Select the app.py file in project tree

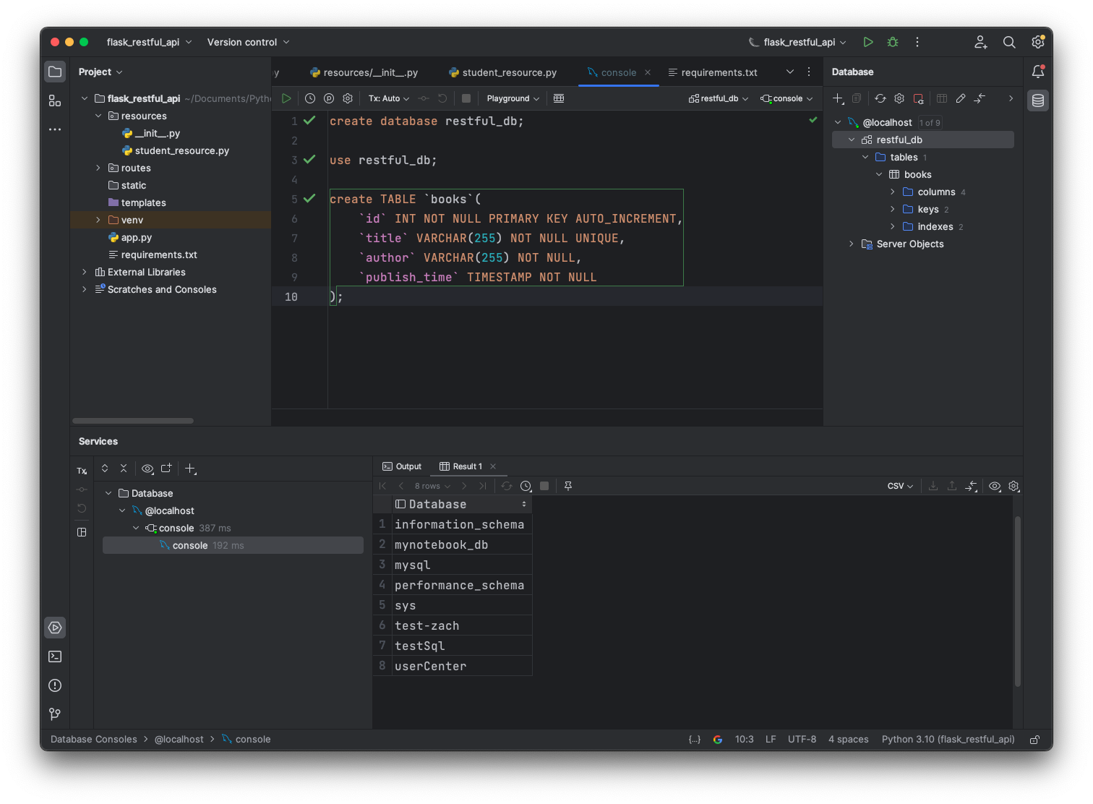click(136, 237)
